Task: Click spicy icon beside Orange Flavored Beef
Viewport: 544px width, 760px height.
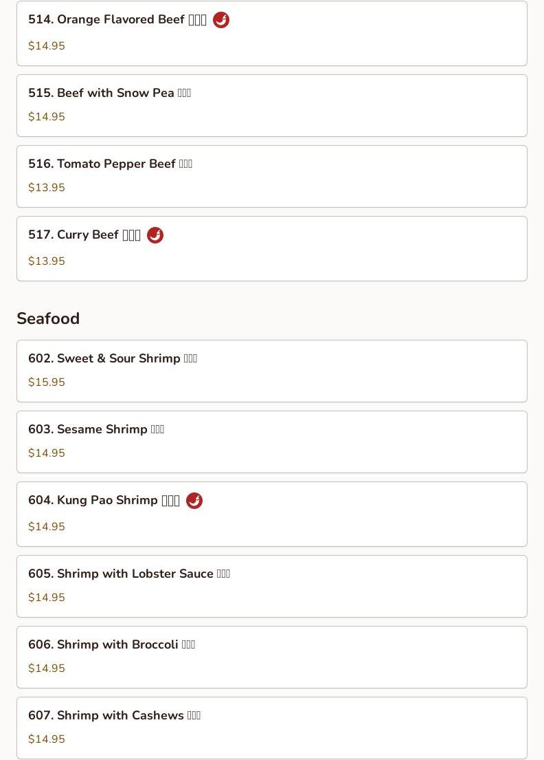Action: click(x=221, y=20)
